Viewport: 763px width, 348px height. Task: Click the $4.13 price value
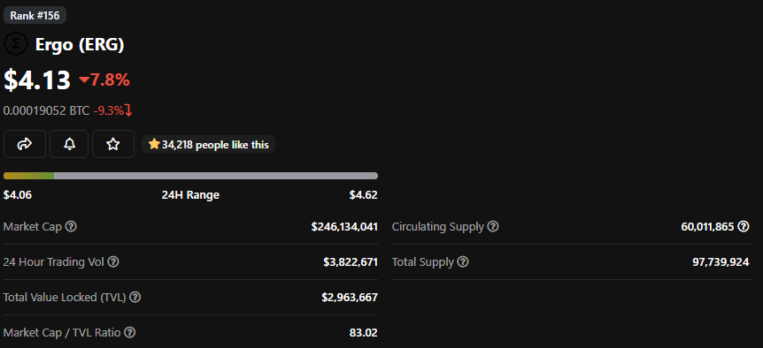[x=37, y=79]
